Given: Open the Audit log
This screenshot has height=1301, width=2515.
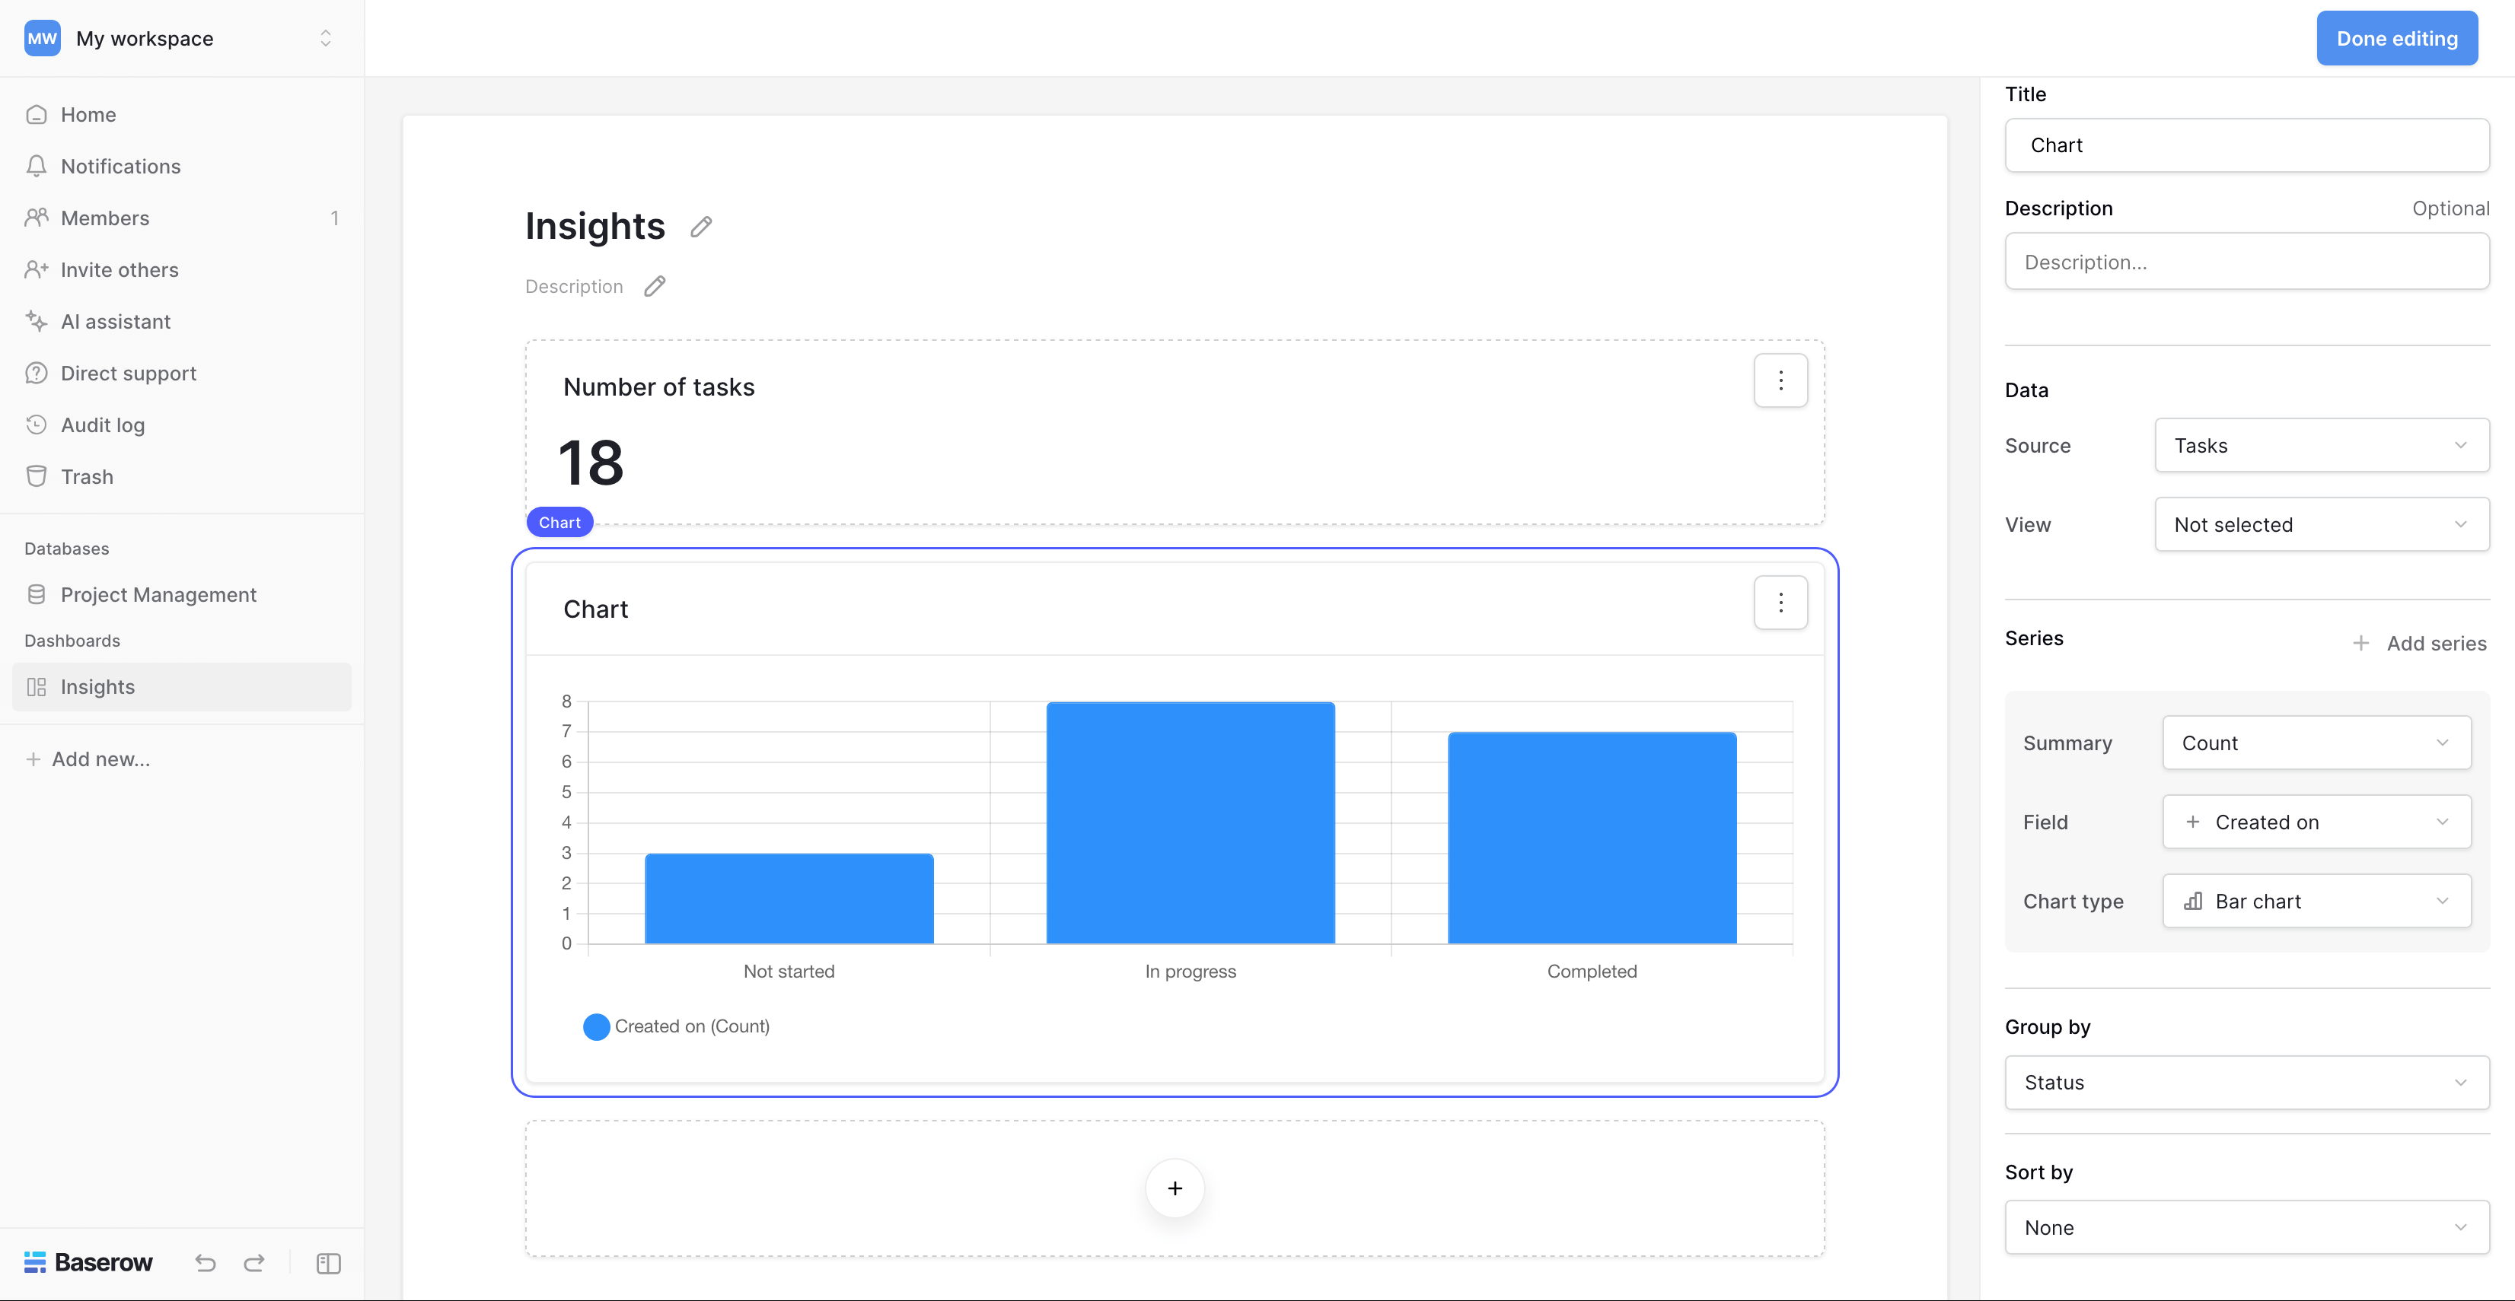Looking at the screenshot, I should (x=104, y=425).
